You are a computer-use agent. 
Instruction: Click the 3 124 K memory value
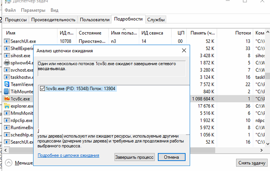(x=207, y=77)
